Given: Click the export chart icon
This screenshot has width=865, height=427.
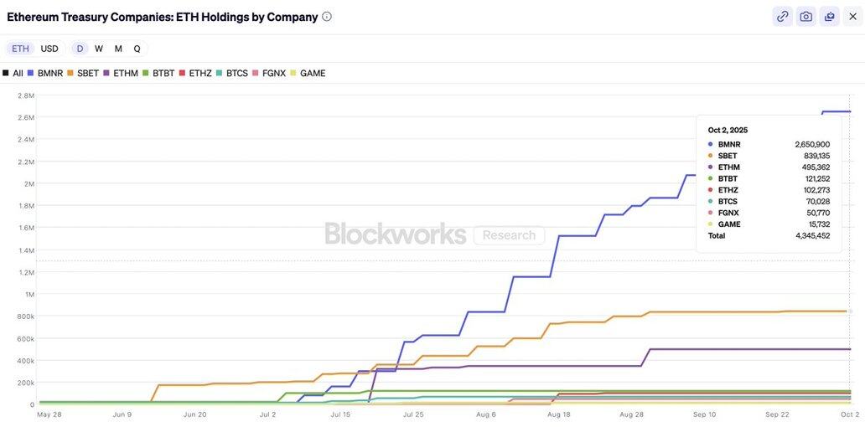Looking at the screenshot, I should tap(830, 17).
